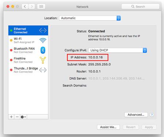This screenshot has width=164, height=137.
Task: Open the gear action menu
Action: coord(23,117)
